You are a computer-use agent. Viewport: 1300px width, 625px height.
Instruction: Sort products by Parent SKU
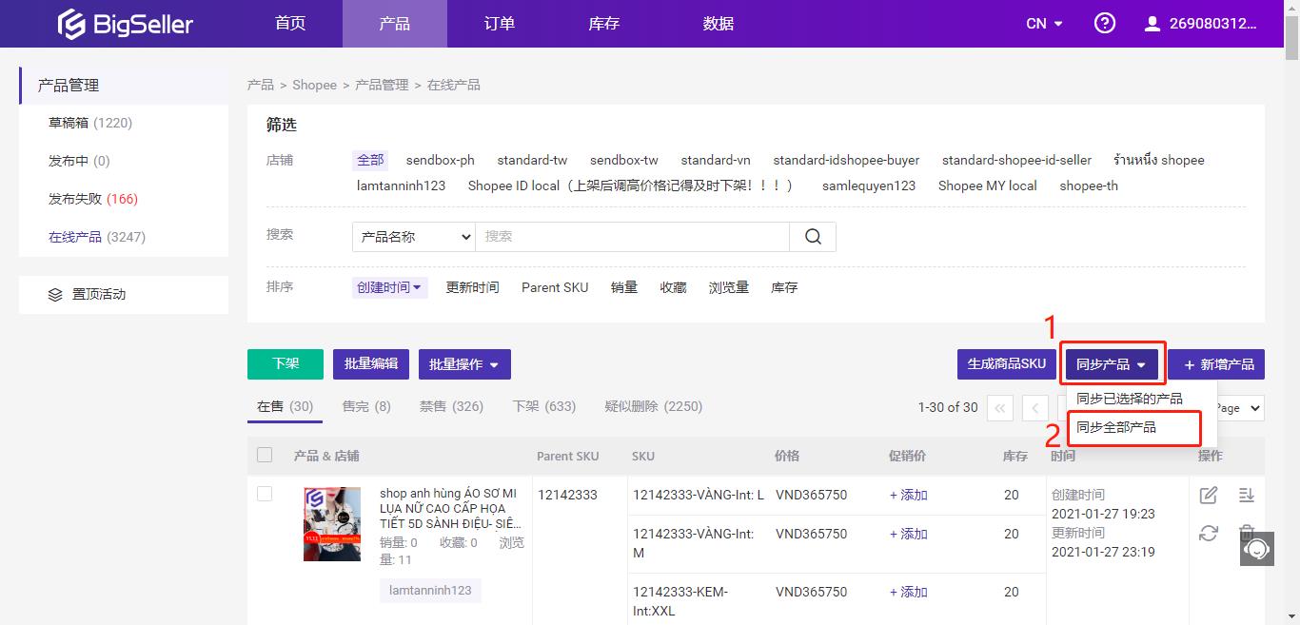(555, 287)
